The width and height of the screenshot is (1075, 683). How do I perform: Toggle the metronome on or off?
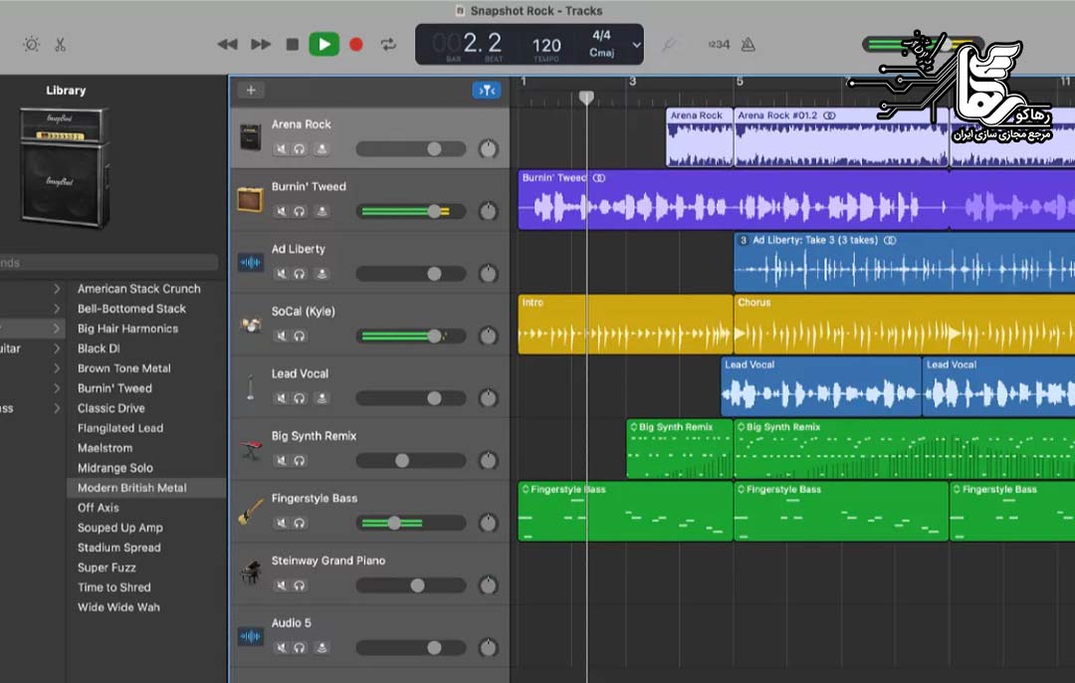(748, 45)
